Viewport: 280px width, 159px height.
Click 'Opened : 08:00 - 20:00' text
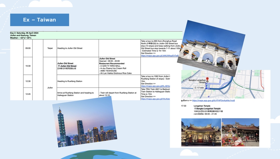pos(109,61)
